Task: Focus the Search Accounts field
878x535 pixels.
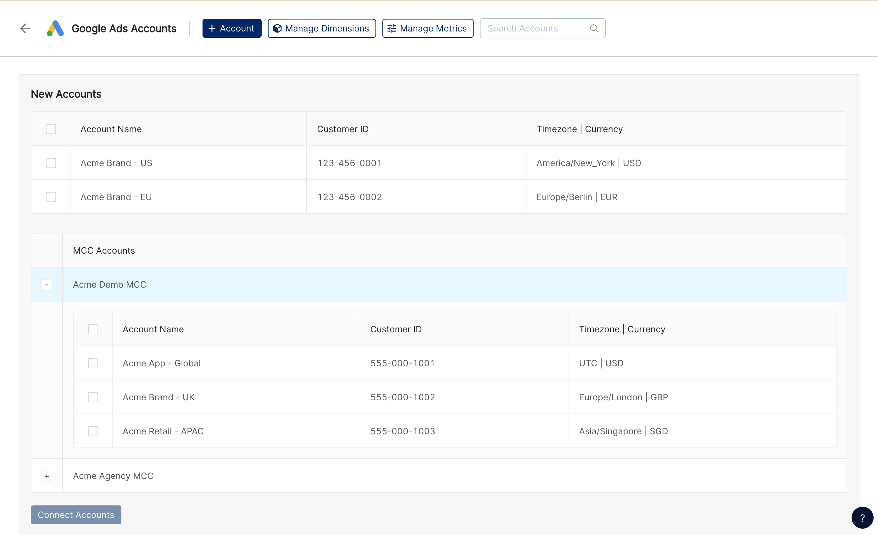Action: pos(542,28)
